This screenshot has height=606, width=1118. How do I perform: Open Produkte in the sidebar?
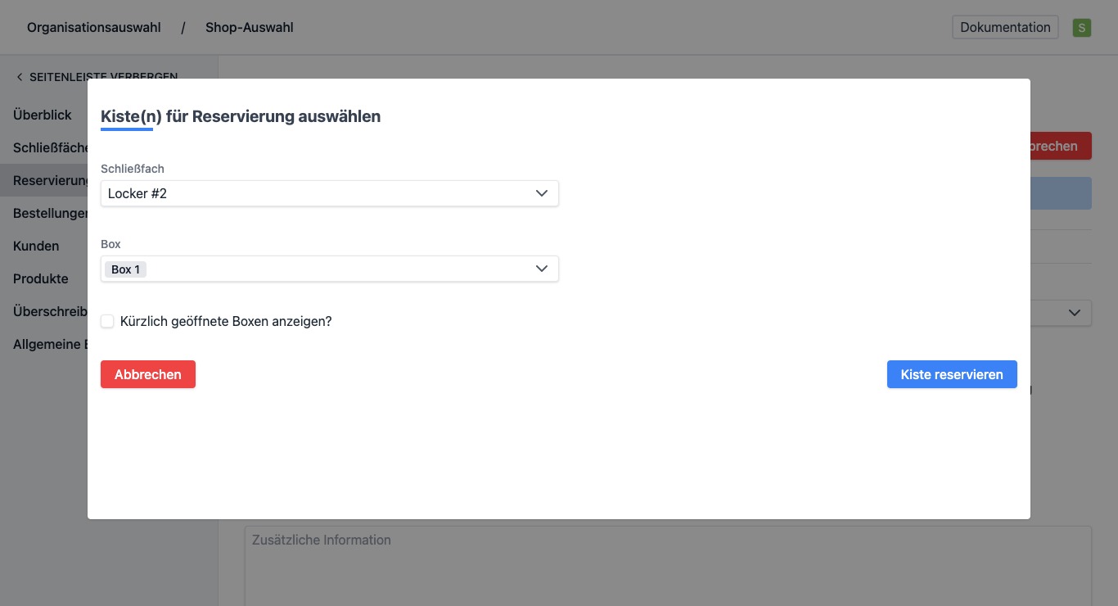41,279
